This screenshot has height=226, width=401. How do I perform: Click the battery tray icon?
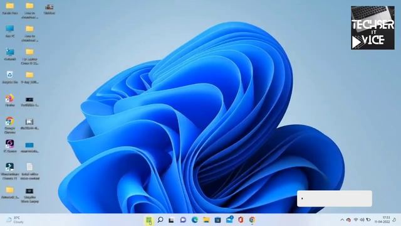(368, 220)
